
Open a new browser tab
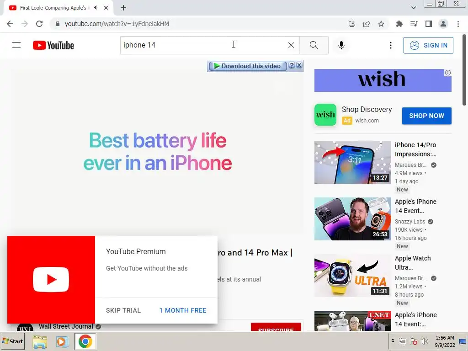123,8
